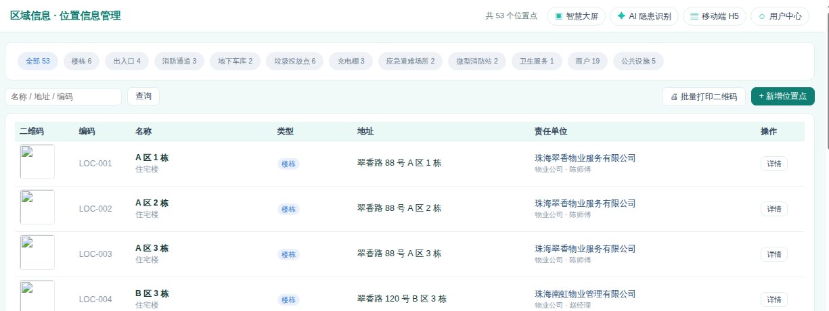Viewport: 829px width, 311px height.
Task: Select the 全部 53 filter chip
Action: click(38, 62)
